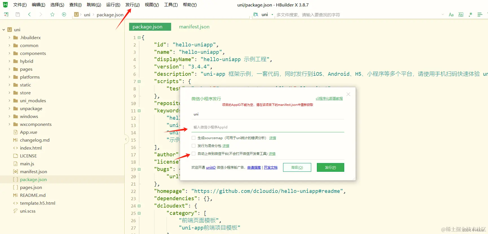
Task: Click the 发行(P) publish button
Action: point(330,167)
